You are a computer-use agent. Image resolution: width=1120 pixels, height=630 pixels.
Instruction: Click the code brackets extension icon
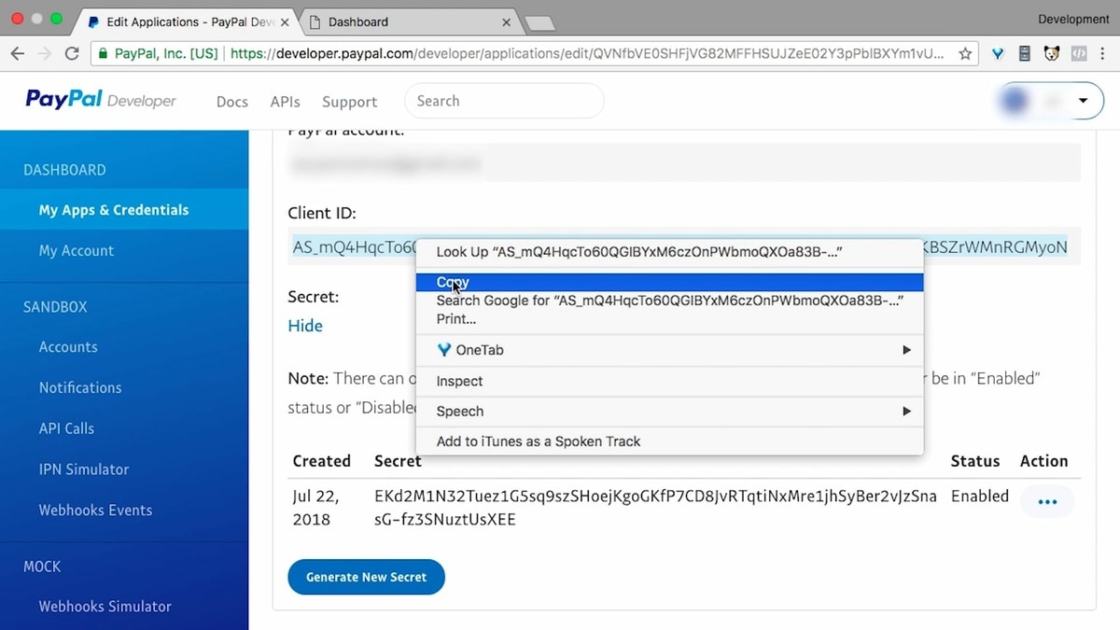(1078, 54)
